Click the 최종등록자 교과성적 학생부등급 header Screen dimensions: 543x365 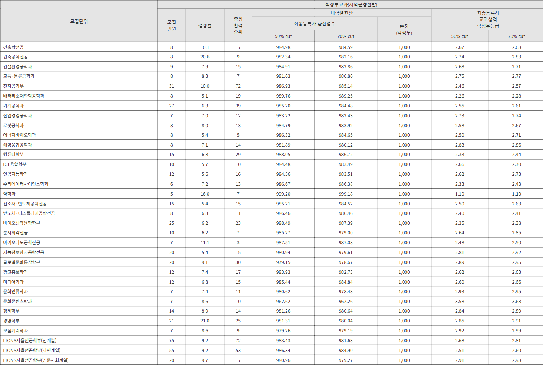[487, 19]
